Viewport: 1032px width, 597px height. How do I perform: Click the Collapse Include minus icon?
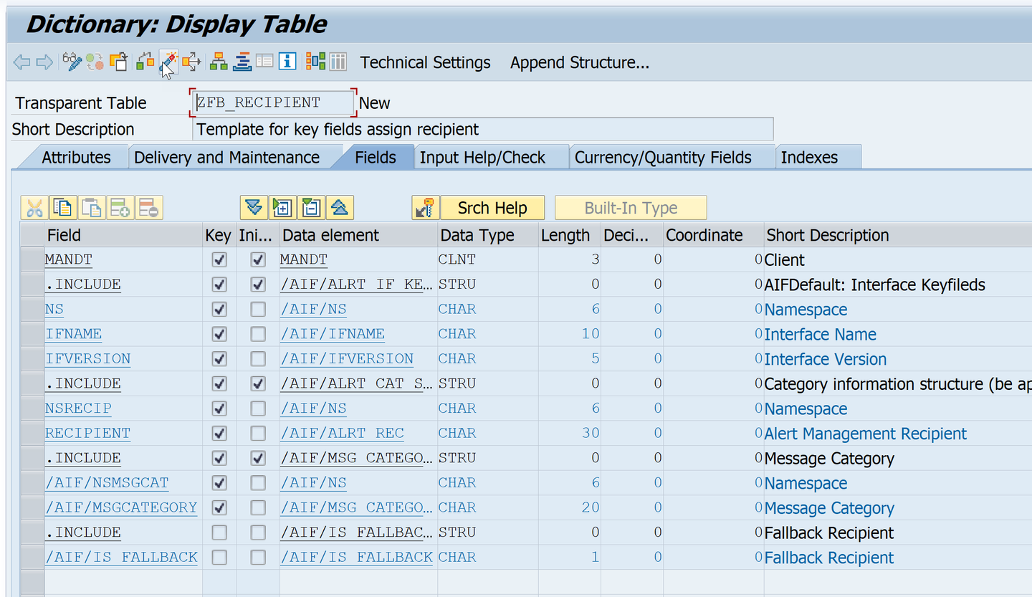click(311, 208)
